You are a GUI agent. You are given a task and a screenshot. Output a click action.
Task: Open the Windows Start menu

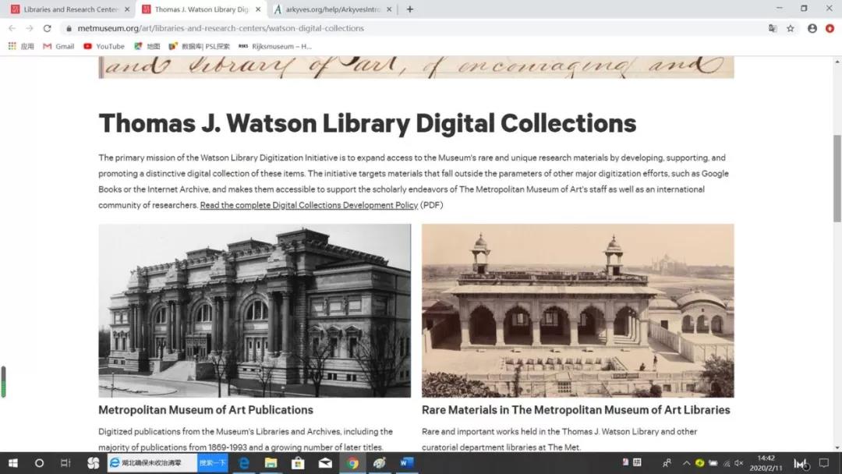[13, 463]
